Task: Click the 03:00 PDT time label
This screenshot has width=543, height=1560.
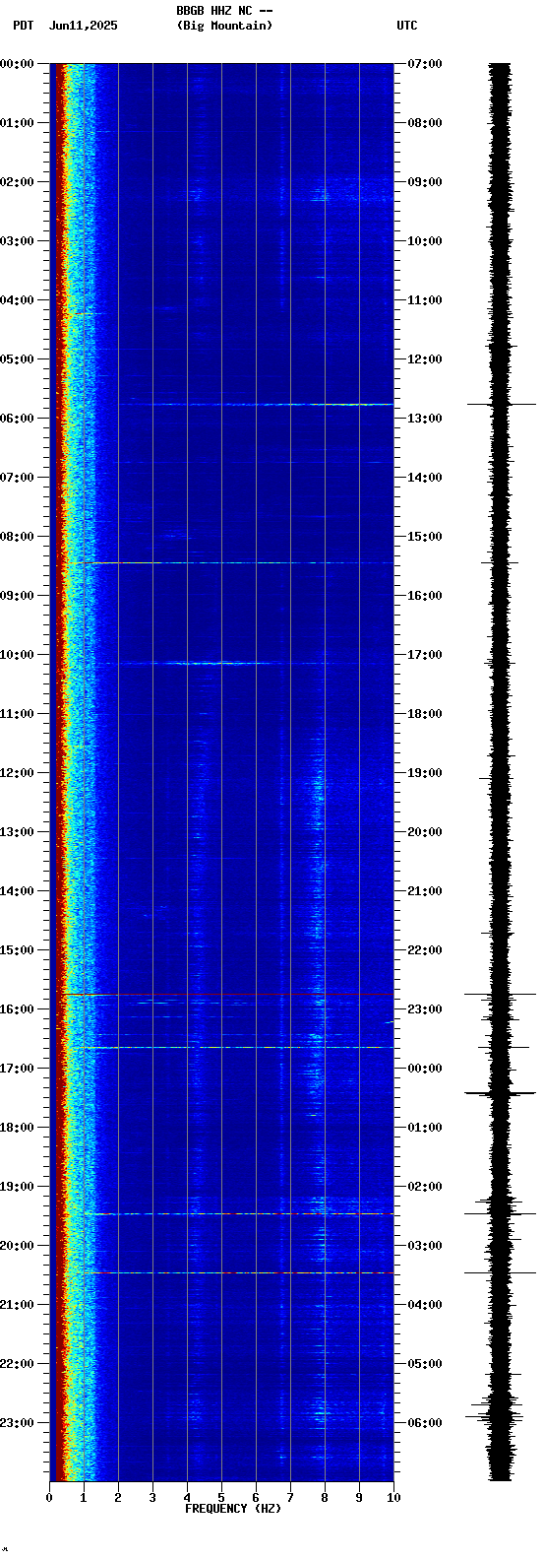Action: 18,241
